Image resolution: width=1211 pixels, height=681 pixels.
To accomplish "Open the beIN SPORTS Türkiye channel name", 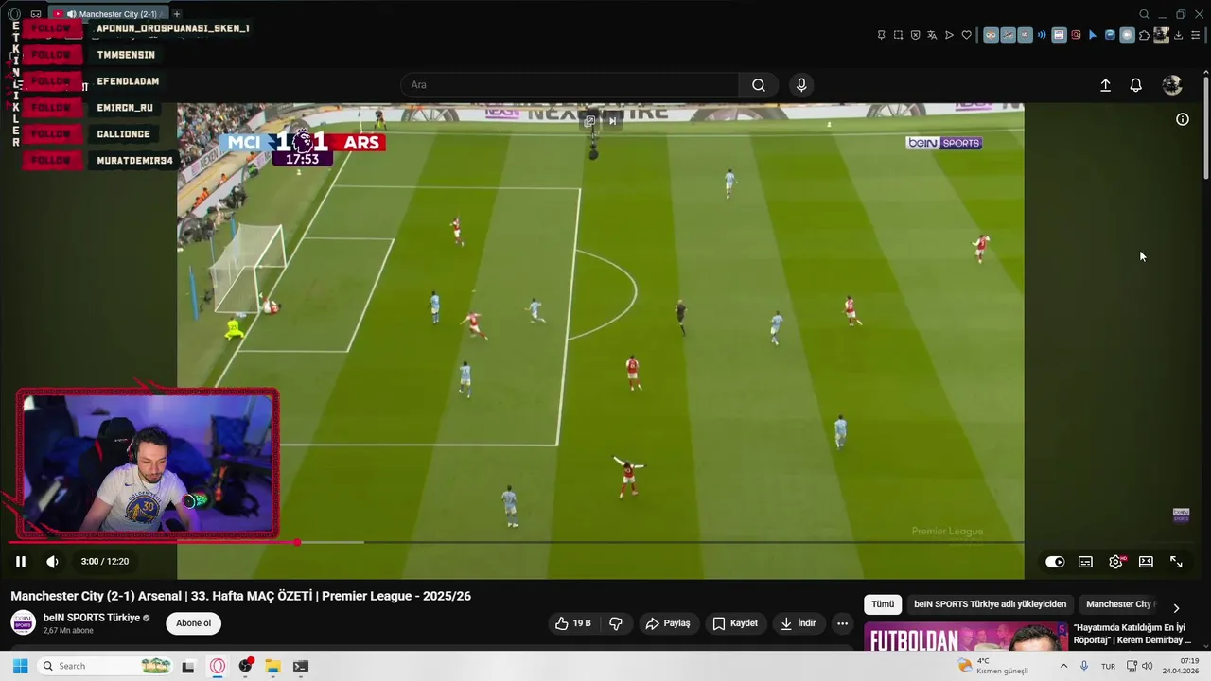I will (91, 618).
